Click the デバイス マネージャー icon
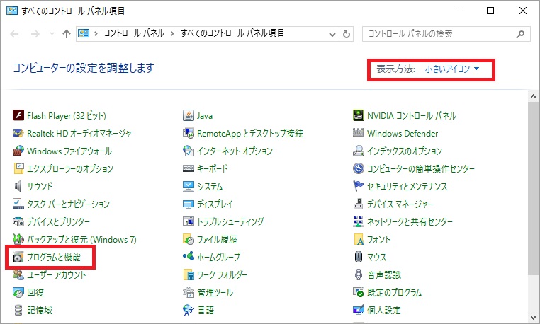Viewport: 540px width, 324px height. (359, 204)
